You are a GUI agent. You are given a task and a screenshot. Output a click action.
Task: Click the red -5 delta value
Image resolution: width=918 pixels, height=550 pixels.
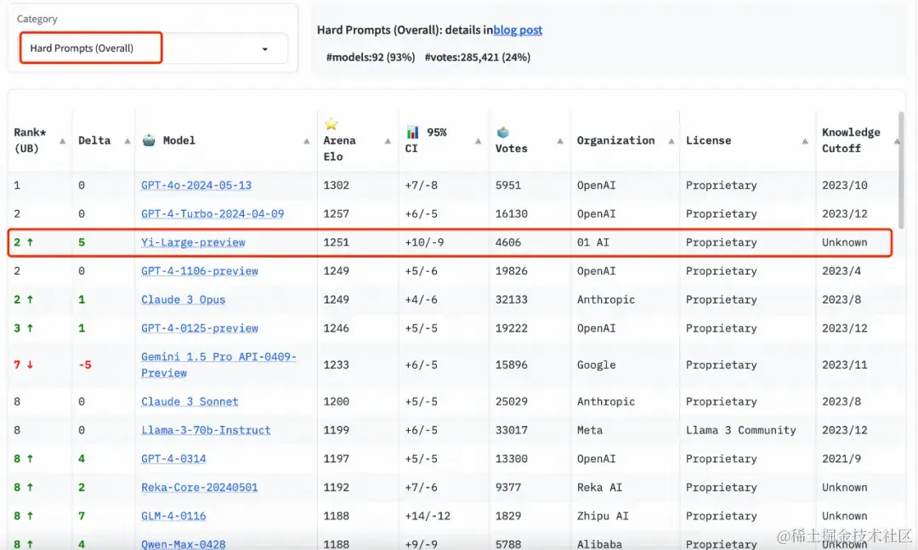[85, 365]
